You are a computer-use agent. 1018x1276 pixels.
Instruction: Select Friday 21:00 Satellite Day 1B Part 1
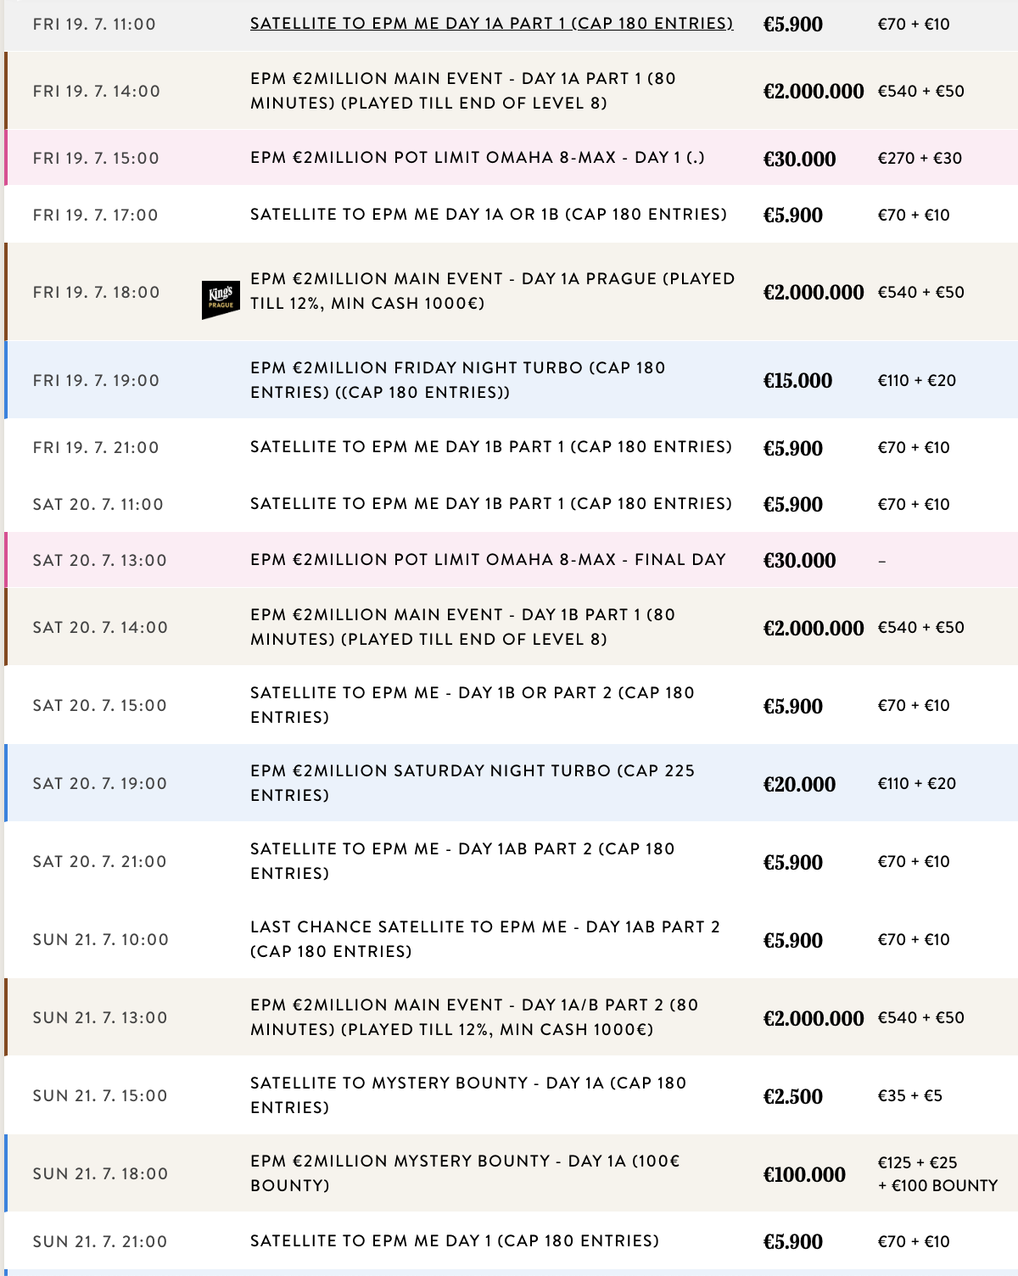point(490,447)
